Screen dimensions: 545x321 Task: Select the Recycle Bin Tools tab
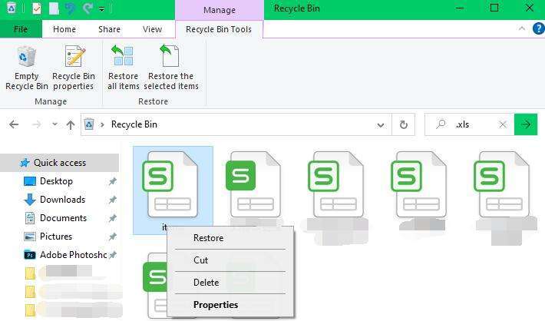click(219, 29)
